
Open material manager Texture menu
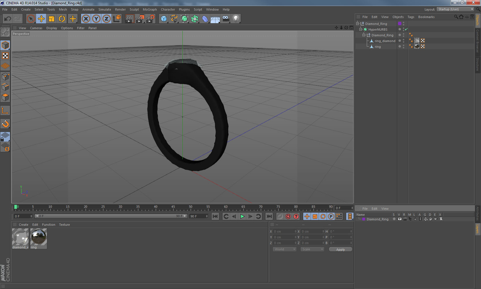tap(64, 225)
